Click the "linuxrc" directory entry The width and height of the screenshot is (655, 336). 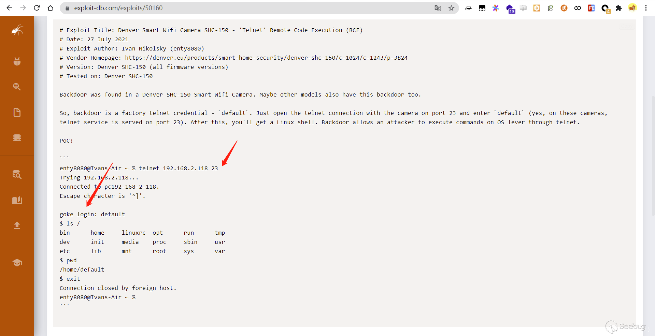134,233
